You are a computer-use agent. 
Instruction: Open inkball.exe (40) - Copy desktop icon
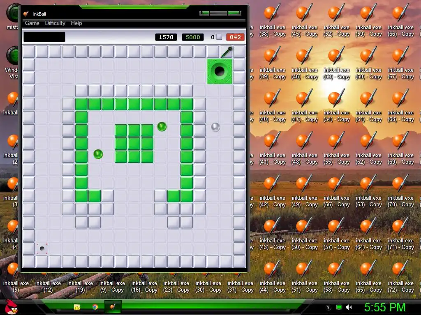pyautogui.click(x=272, y=106)
